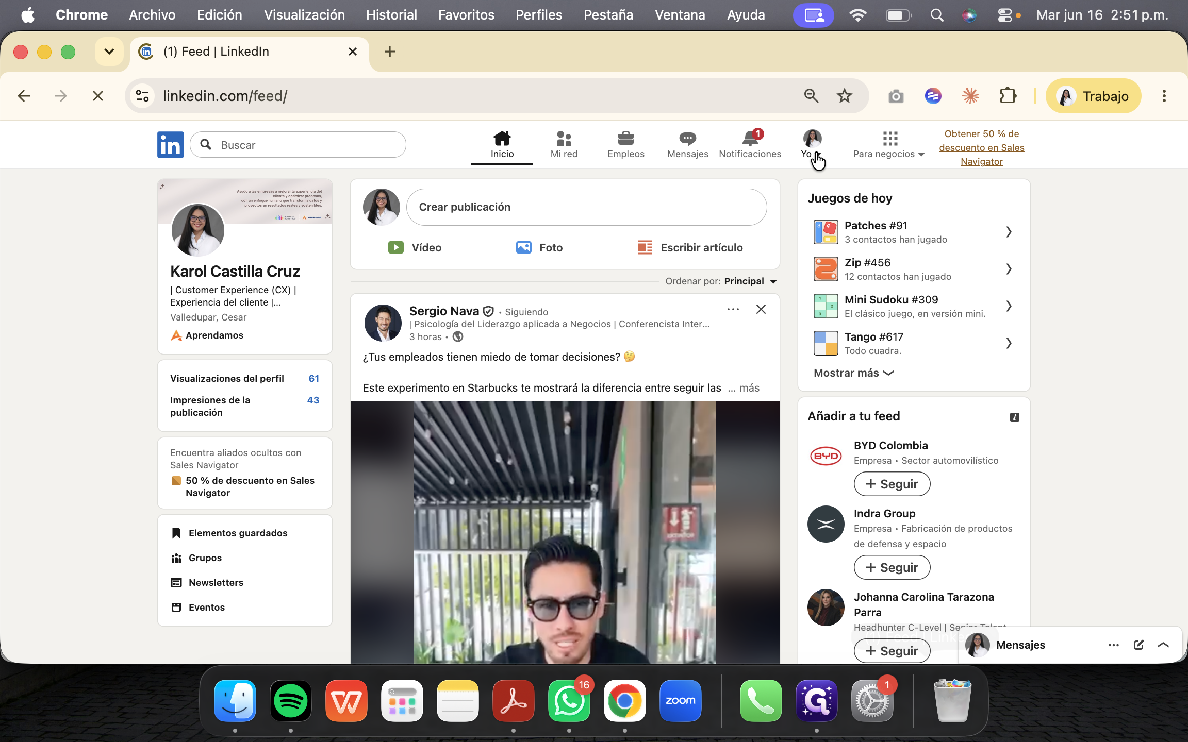Click Karol Castilla Cruz profile name

(235, 271)
